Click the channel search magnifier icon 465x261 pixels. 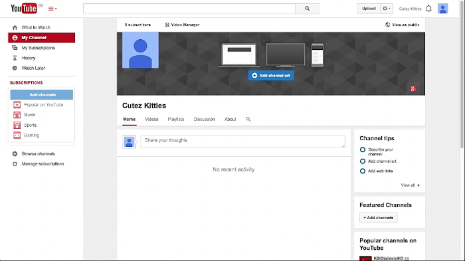[248, 120]
